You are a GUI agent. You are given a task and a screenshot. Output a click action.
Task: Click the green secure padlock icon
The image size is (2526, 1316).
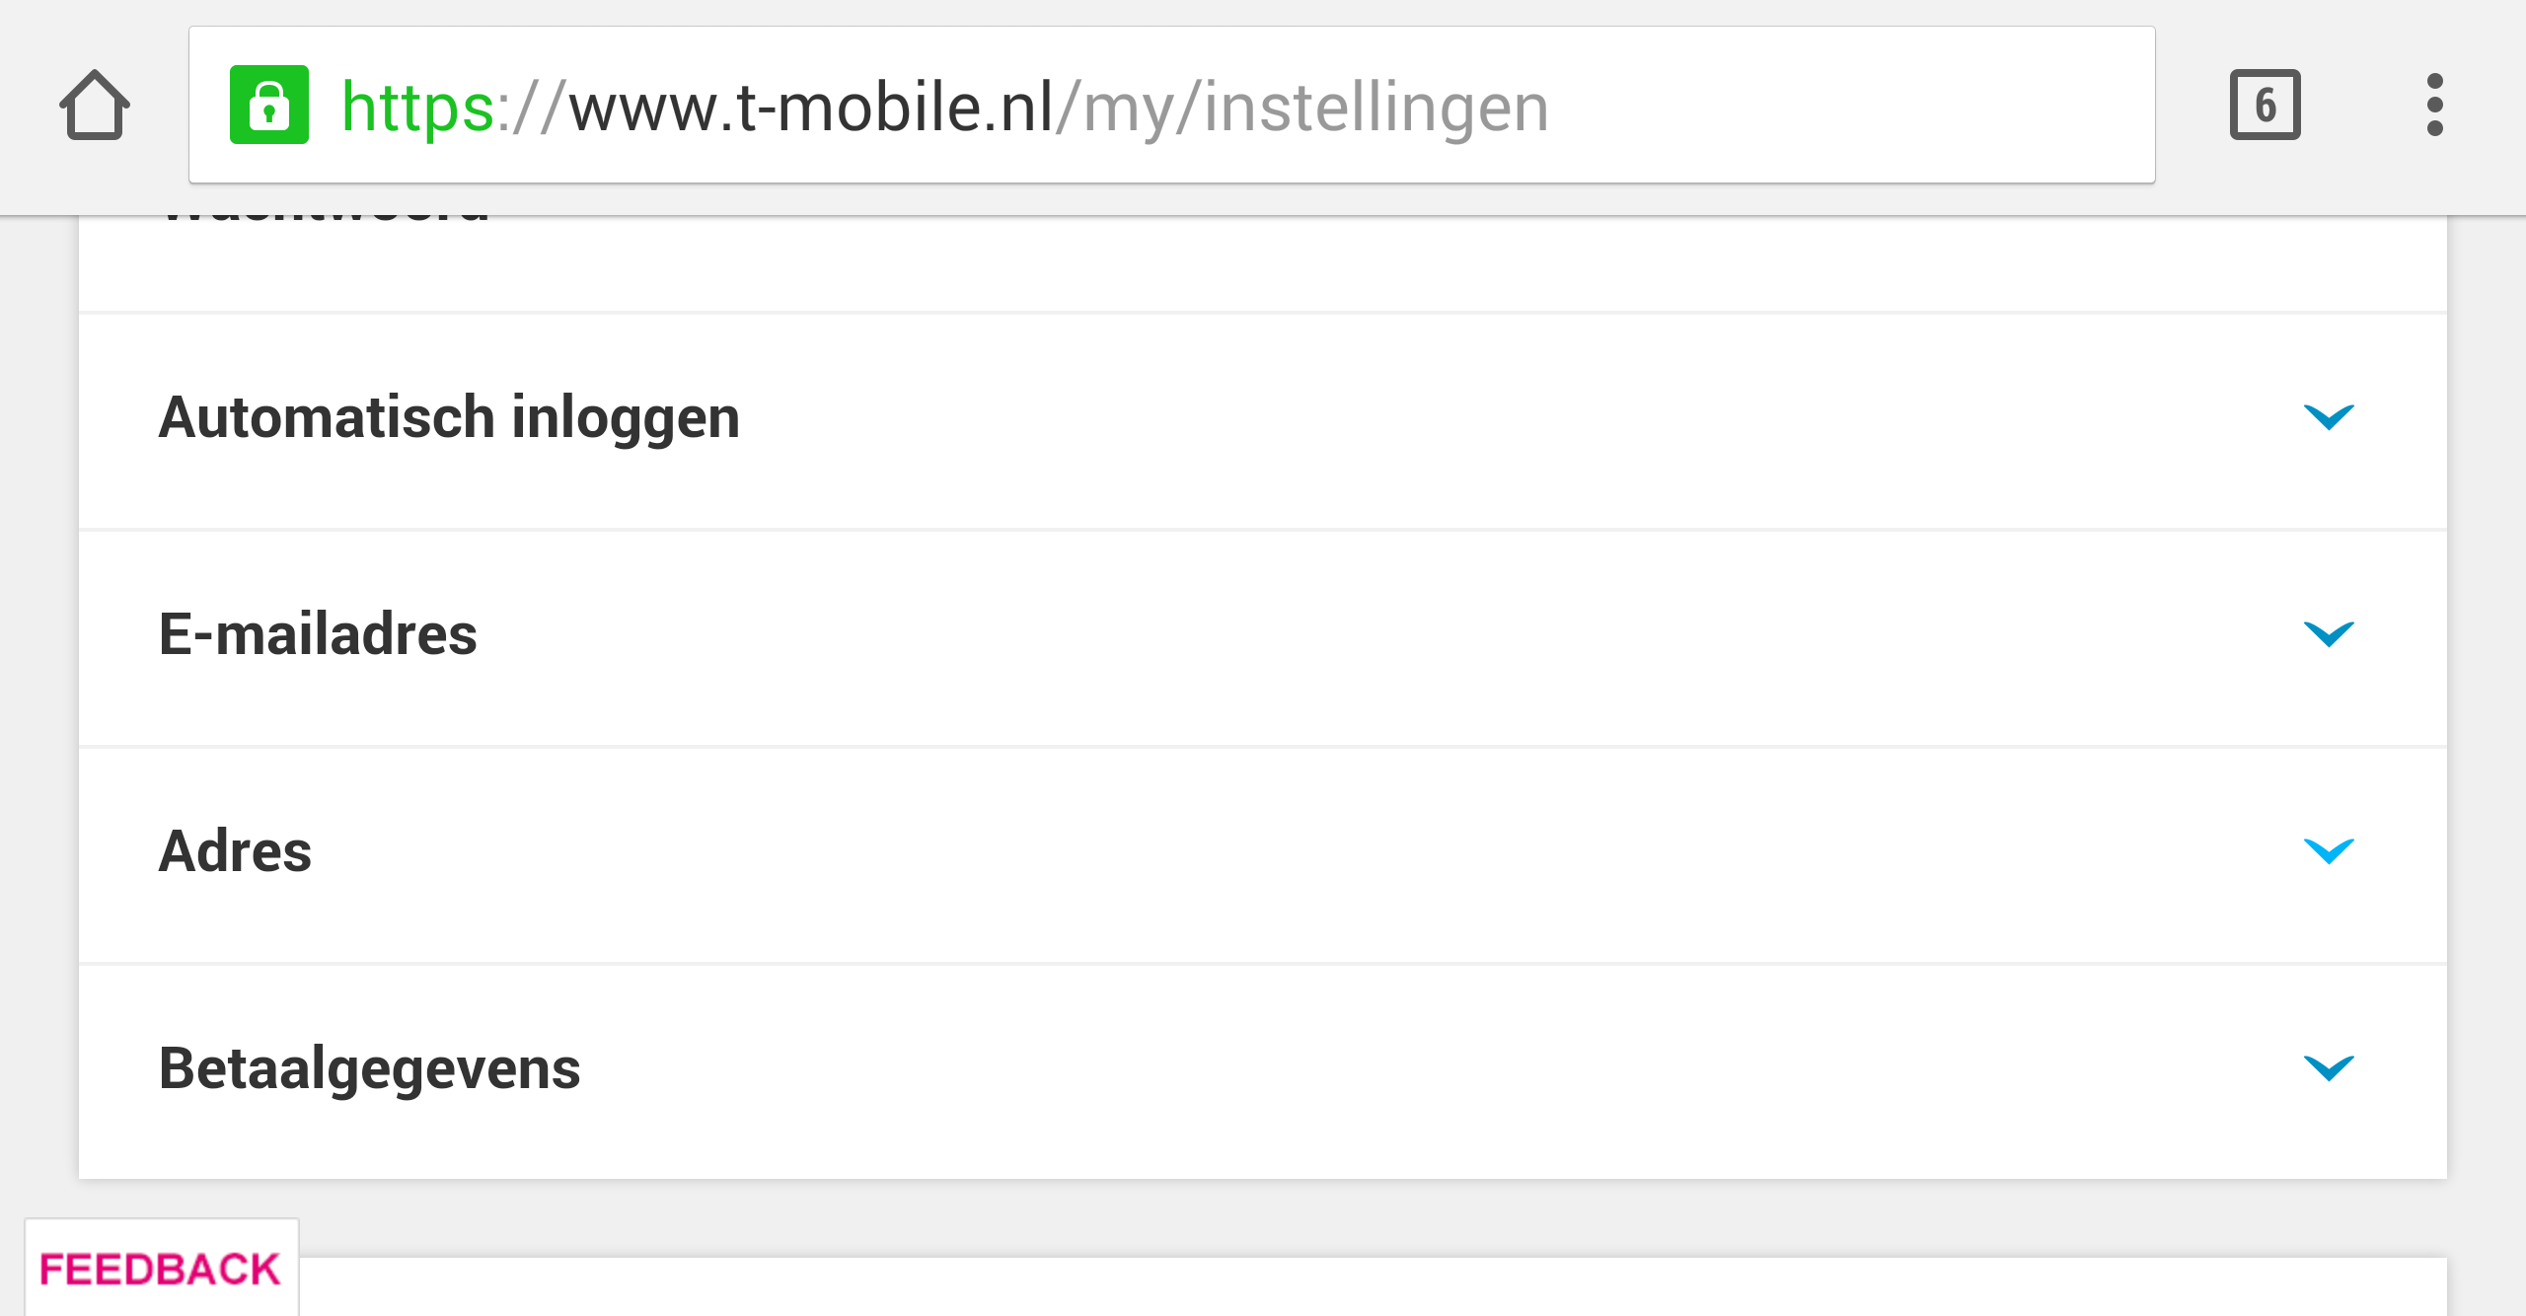pos(268,105)
